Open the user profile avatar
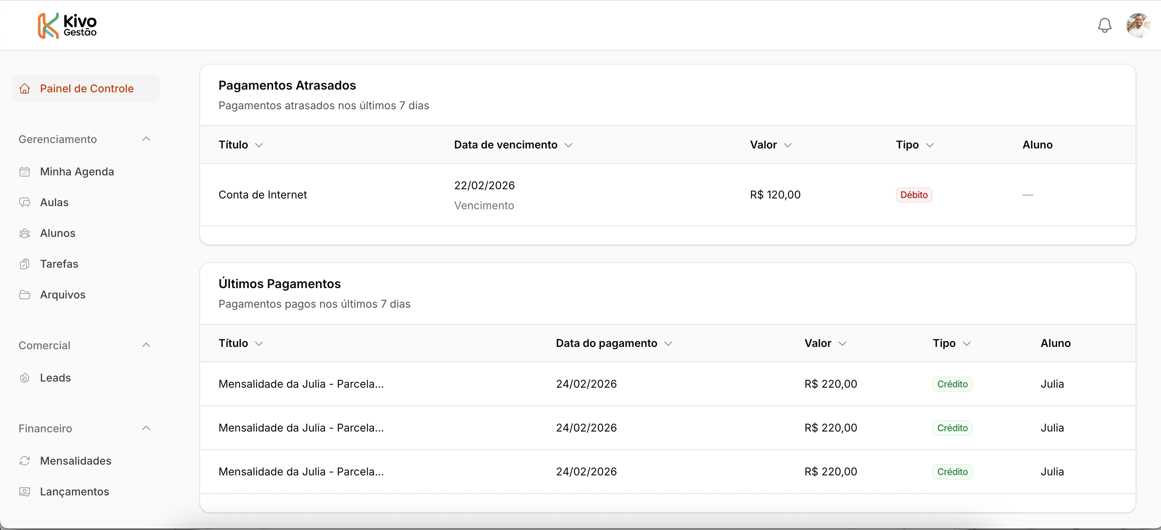Viewport: 1161px width, 530px height. pyautogui.click(x=1138, y=25)
